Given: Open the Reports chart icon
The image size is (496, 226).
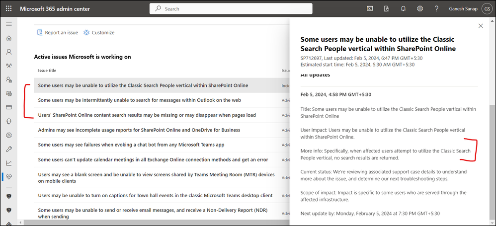Looking at the screenshot, I should (8, 162).
